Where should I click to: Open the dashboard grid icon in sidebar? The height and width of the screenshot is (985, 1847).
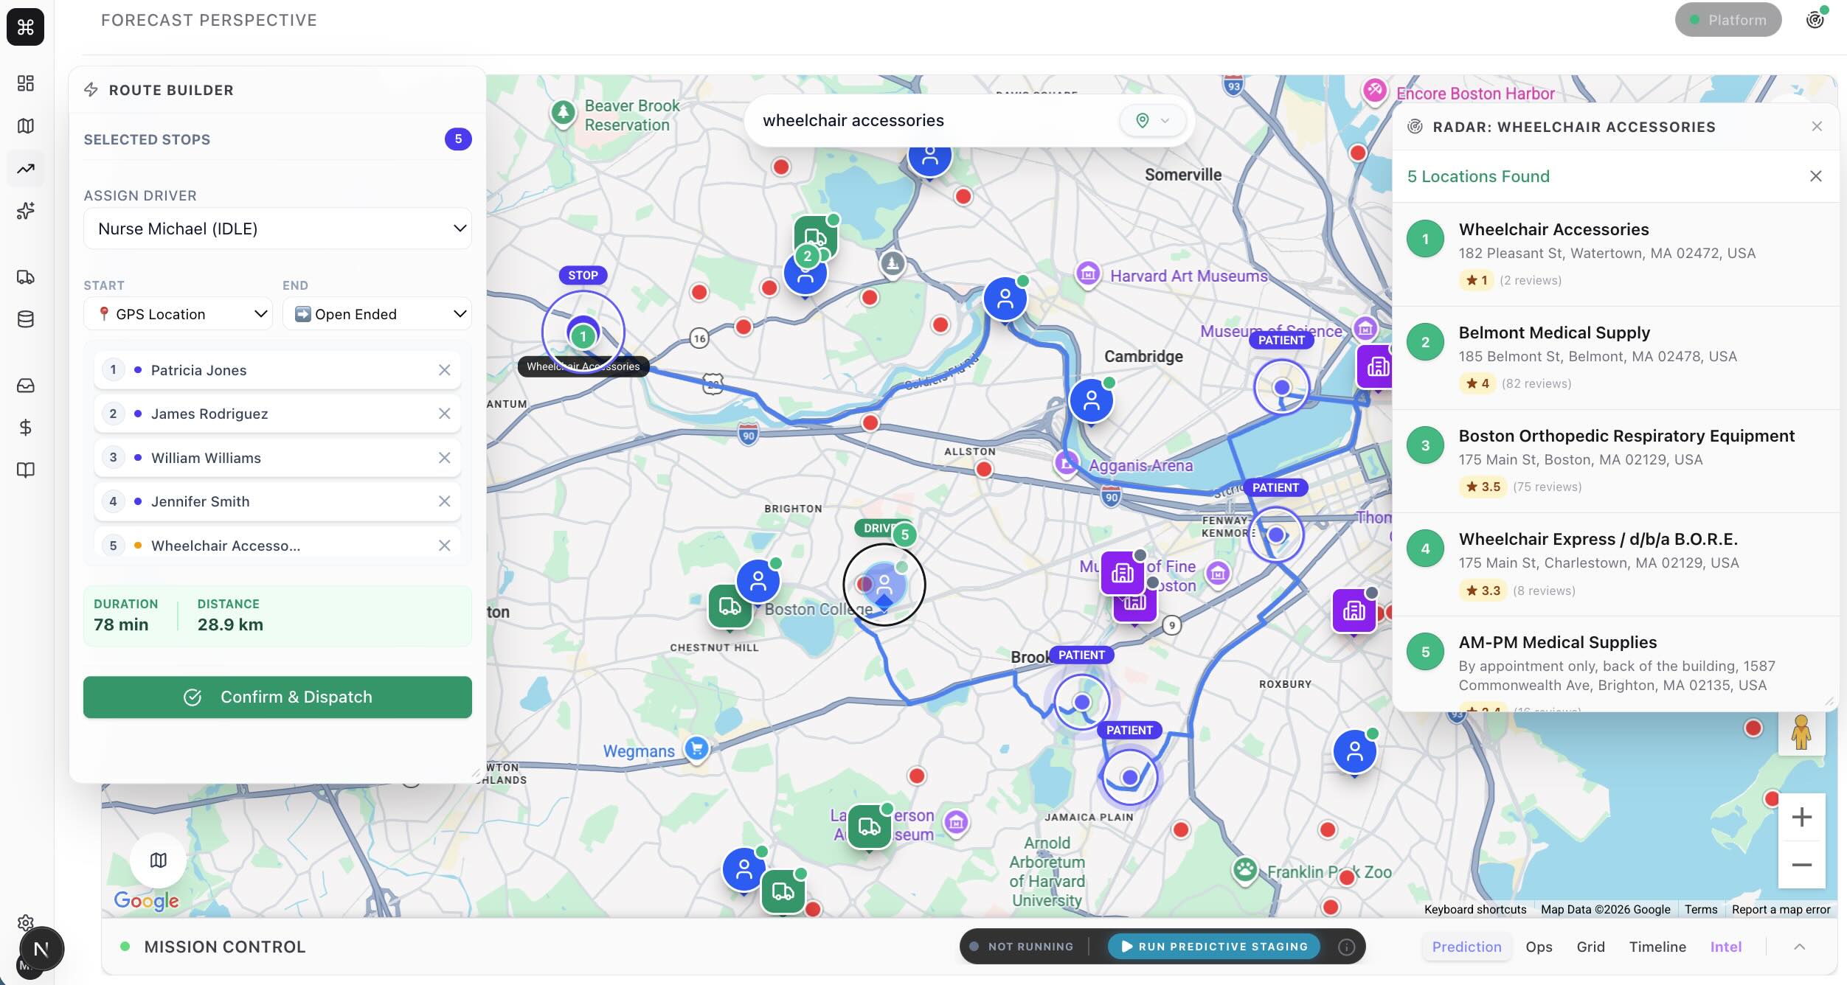coord(25,83)
